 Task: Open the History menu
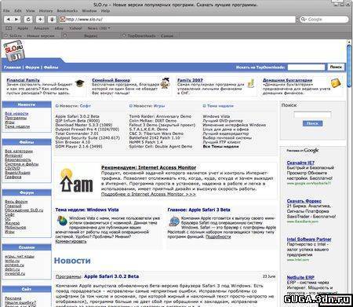(x=45, y=11)
